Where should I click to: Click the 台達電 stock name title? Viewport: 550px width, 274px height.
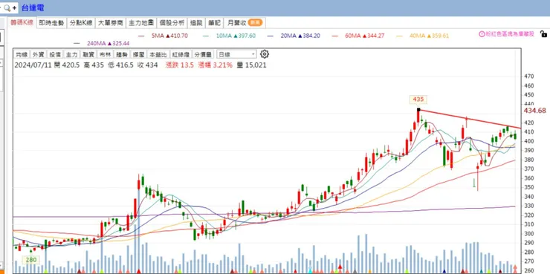(x=33, y=7)
